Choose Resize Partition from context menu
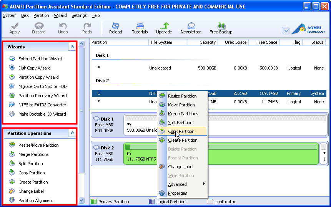Image resolution: width=331 pixels, height=207 pixels. pos(182,96)
